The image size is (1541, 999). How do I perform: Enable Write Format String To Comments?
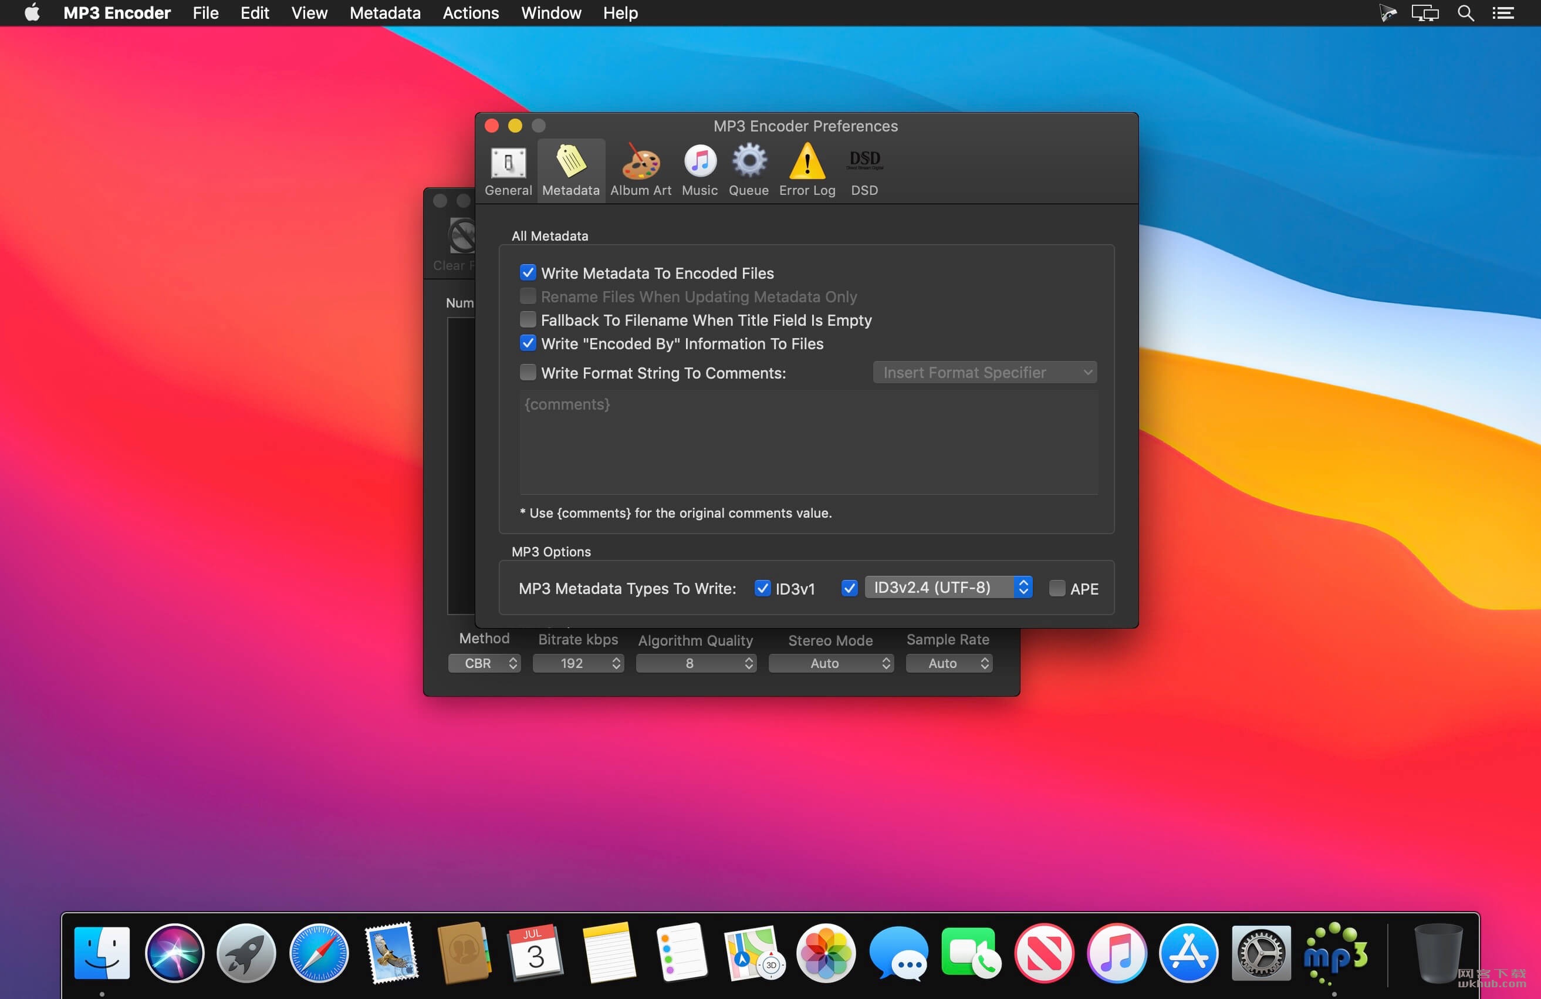[528, 372]
